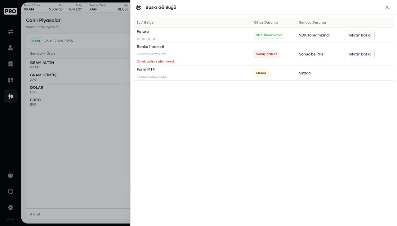Viewport: 397px width, 226px height.
Task: Click the v0.1.2 version label
Action: click(x=11, y=219)
